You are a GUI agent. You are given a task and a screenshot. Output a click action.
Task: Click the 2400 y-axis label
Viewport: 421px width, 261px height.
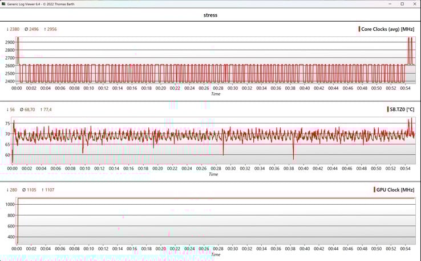tap(10, 81)
